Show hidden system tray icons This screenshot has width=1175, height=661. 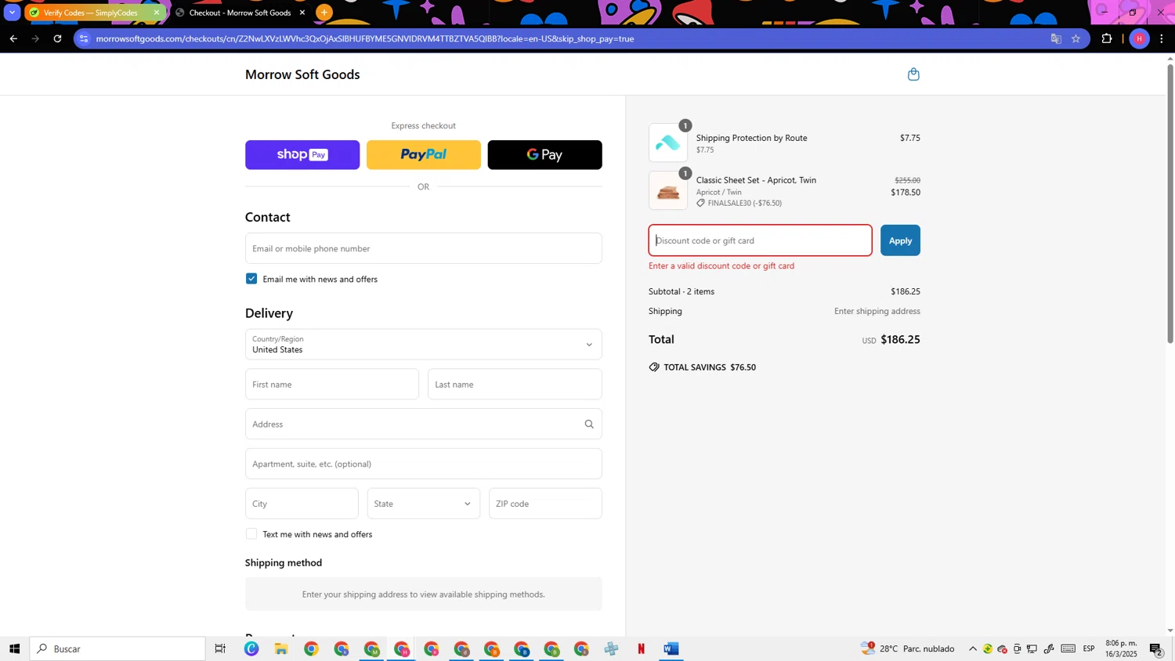(x=973, y=648)
